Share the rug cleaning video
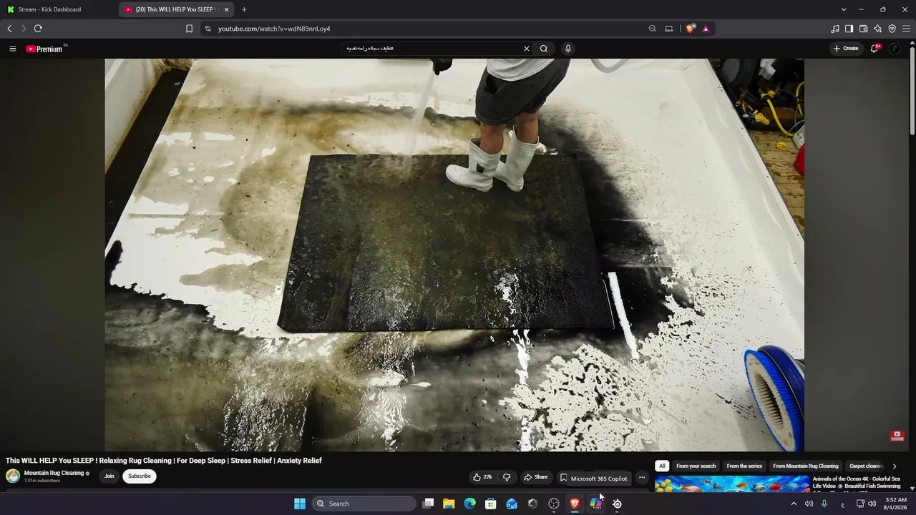The width and height of the screenshot is (916, 515). [536, 477]
